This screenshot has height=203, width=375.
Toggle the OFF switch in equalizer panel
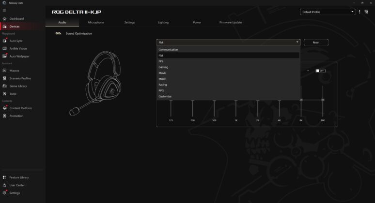point(320,71)
